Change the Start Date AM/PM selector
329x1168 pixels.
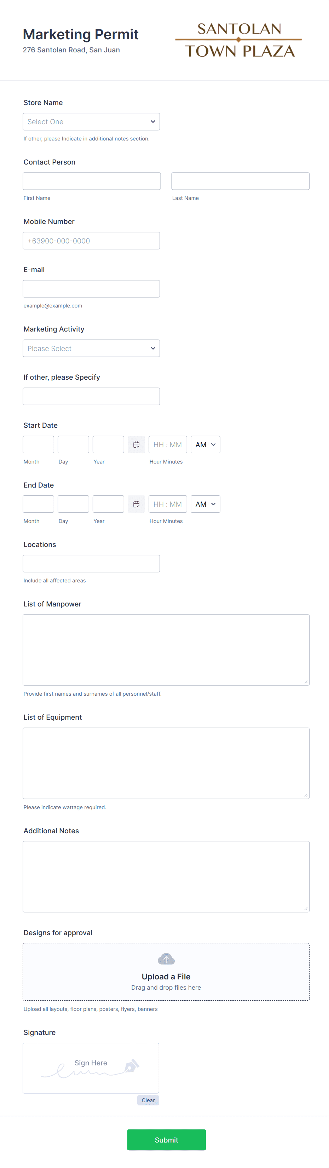coord(205,444)
